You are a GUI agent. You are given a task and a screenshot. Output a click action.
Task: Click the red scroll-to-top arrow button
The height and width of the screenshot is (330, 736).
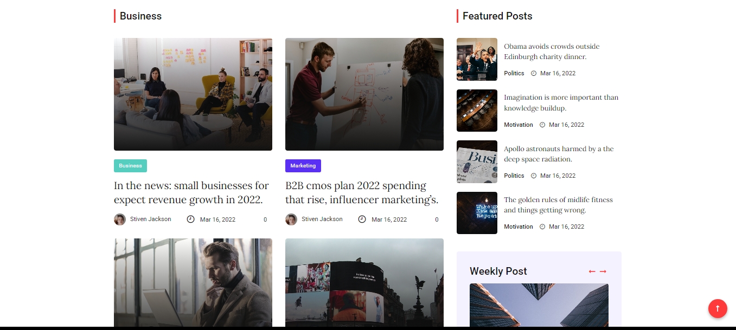(x=718, y=309)
